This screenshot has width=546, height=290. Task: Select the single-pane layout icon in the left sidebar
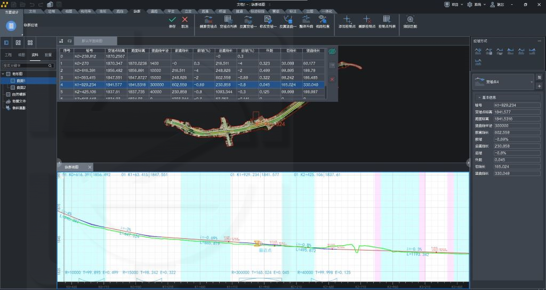(6, 43)
